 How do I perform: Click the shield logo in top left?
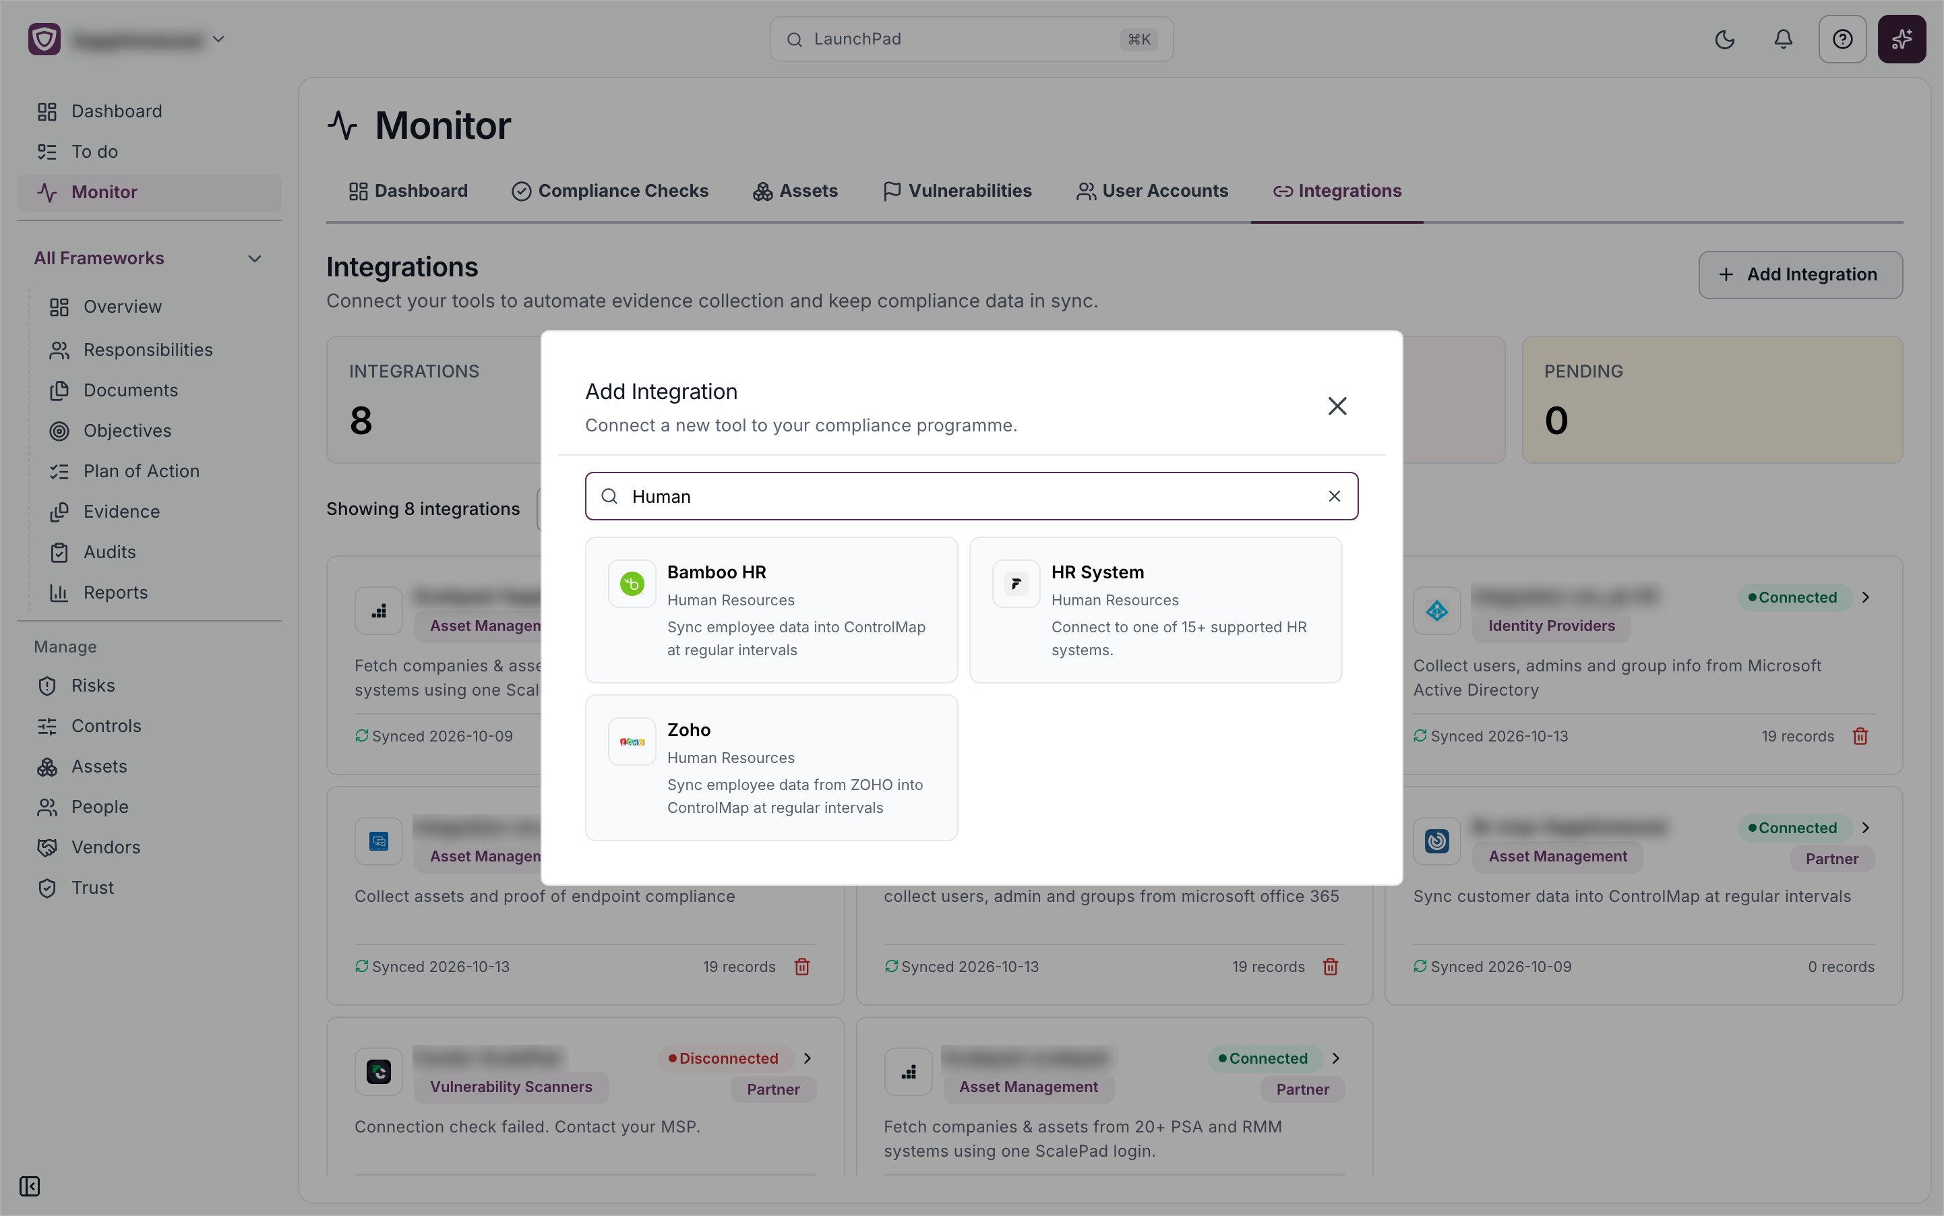(x=44, y=39)
